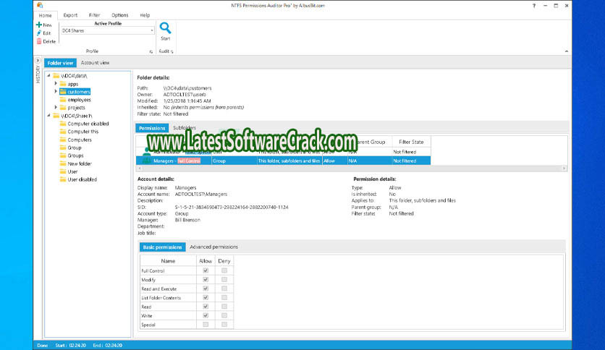Select the Group tree item
605x350 pixels.
(x=75, y=148)
